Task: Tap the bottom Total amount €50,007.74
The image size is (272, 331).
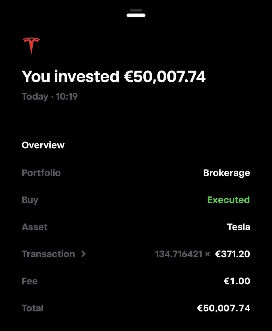Action: point(224,308)
